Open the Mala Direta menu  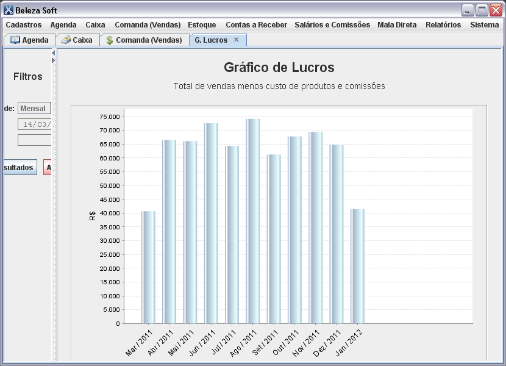[x=397, y=25]
